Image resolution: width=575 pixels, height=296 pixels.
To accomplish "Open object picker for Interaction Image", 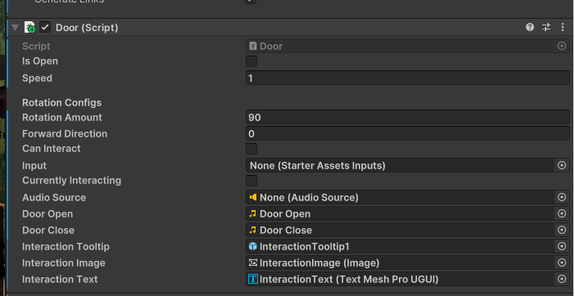I will (561, 262).
